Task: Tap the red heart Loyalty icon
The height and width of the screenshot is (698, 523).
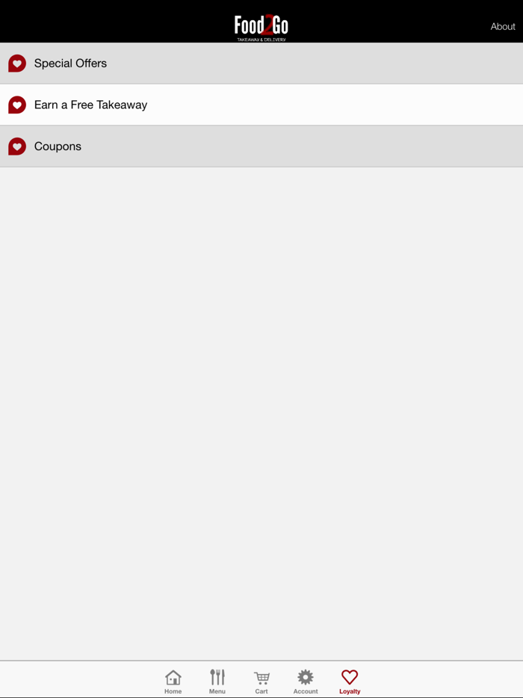Action: (350, 677)
